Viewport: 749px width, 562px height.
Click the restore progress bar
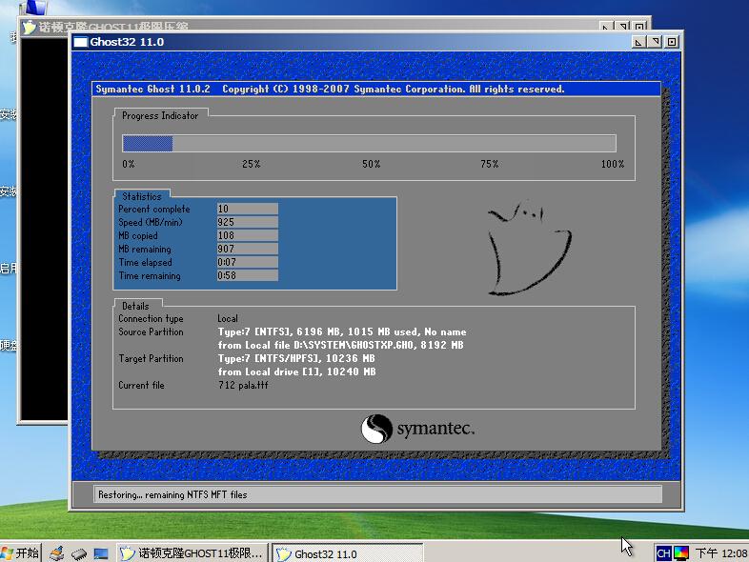pos(369,143)
